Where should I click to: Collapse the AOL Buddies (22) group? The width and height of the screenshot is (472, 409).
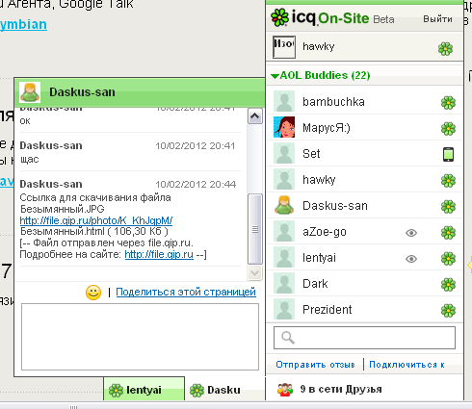275,76
